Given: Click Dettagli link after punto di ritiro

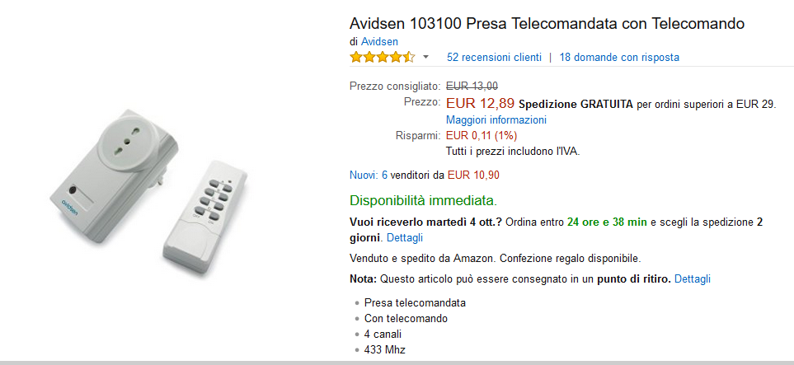Looking at the screenshot, I should (693, 279).
